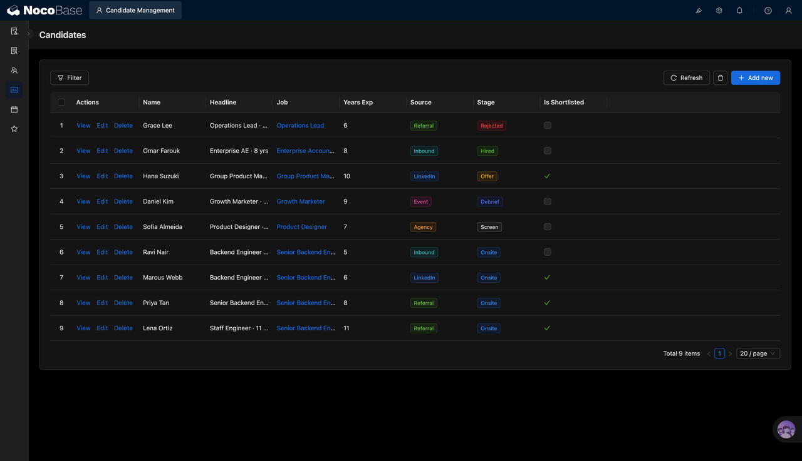
Task: Click the Priya Tan name cell
Action: tap(156, 303)
